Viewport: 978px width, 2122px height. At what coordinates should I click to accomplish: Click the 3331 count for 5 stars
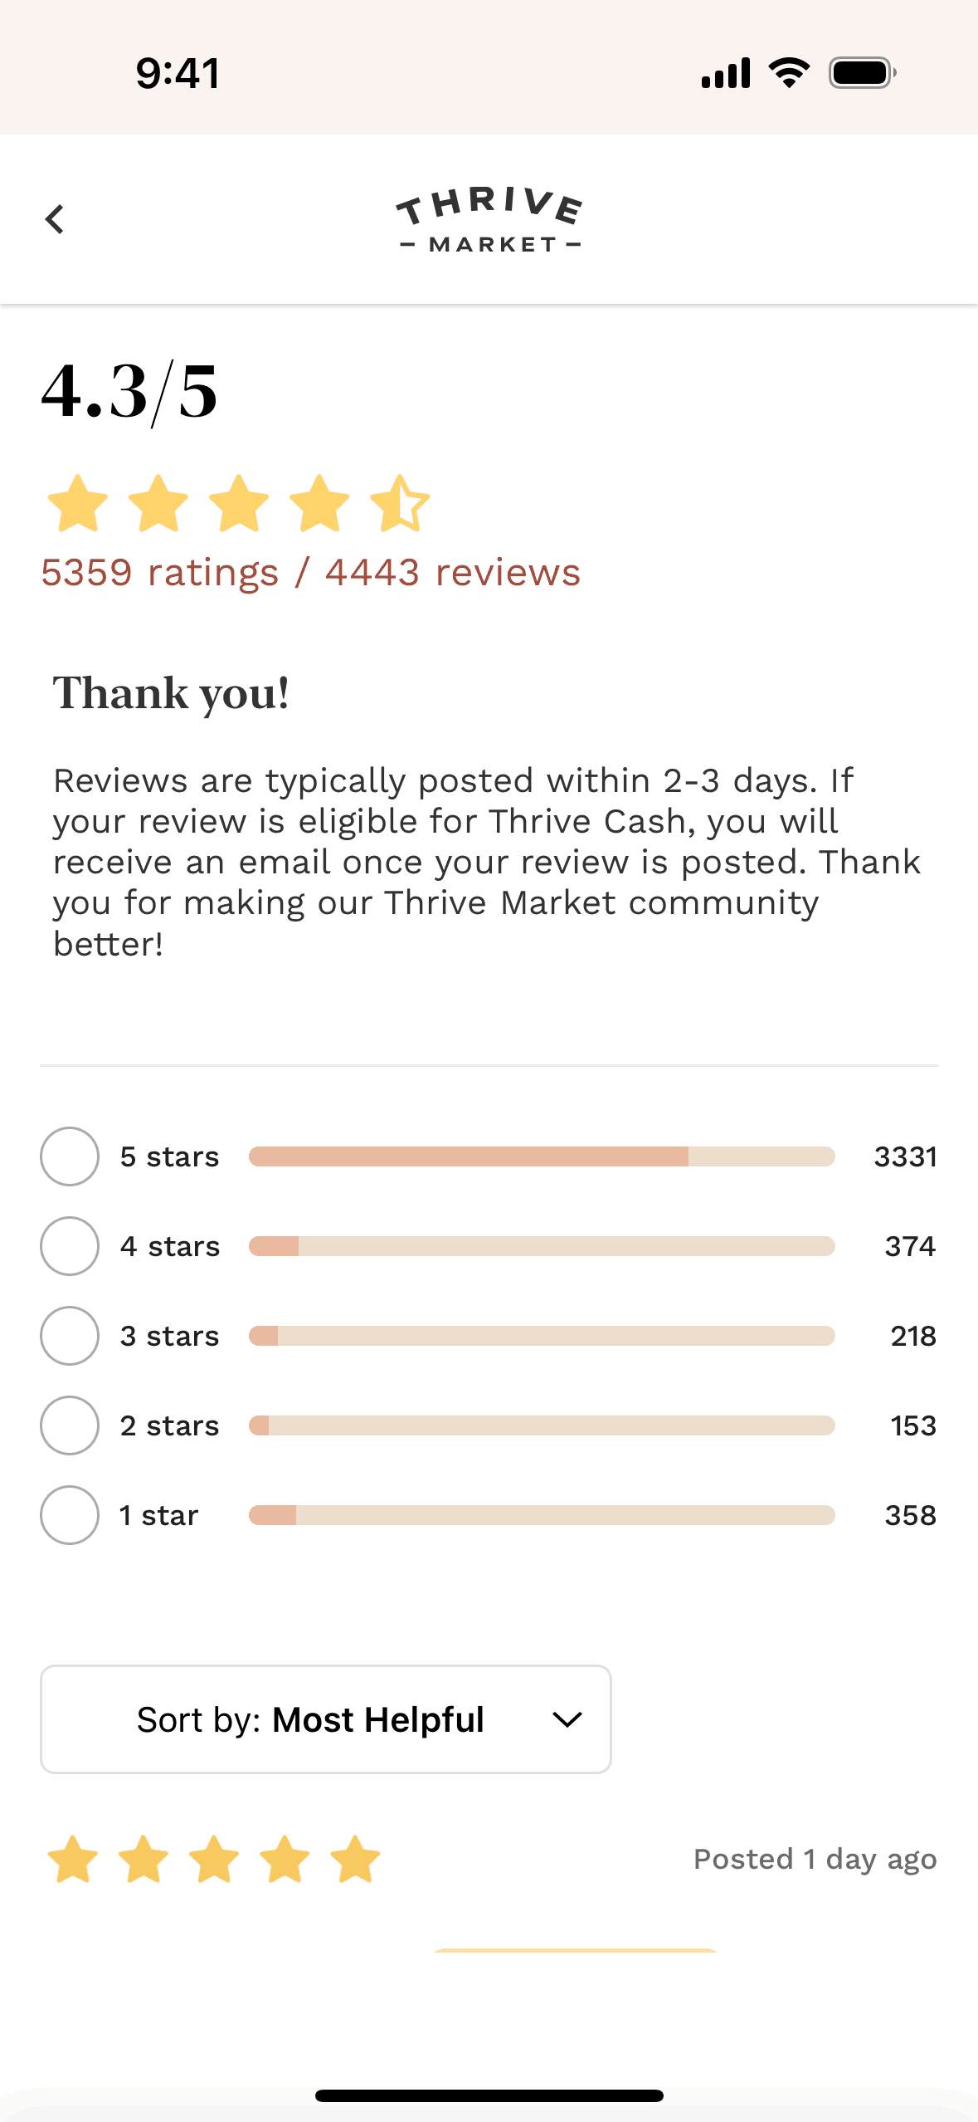(x=905, y=1156)
